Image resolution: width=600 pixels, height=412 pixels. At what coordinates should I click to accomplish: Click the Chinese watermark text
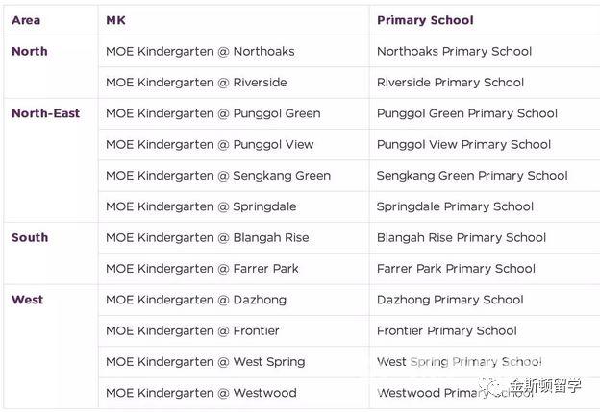coord(545,386)
